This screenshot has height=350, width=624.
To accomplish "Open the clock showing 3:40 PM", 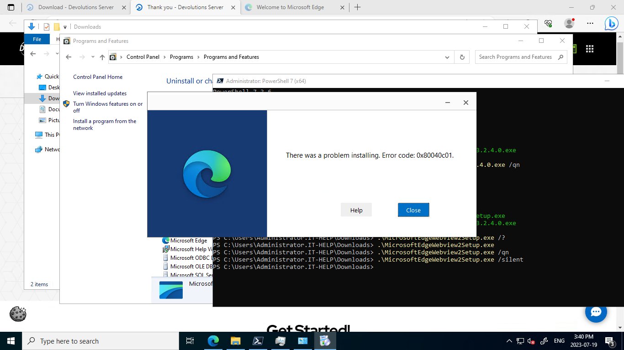I will pyautogui.click(x=585, y=341).
